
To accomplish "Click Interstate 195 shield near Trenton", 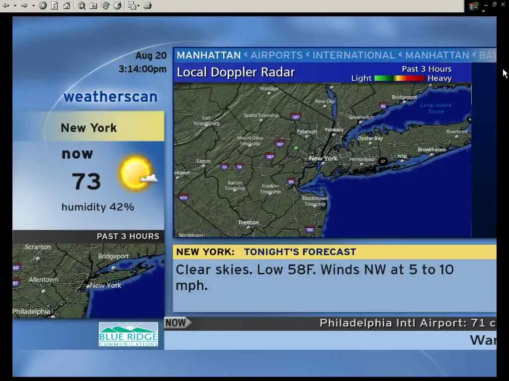I will pos(310,230).
